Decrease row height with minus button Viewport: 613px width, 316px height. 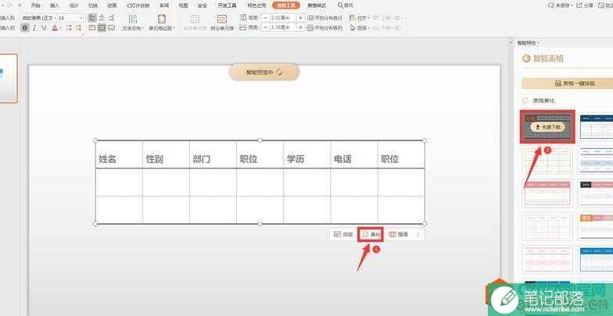click(x=265, y=18)
